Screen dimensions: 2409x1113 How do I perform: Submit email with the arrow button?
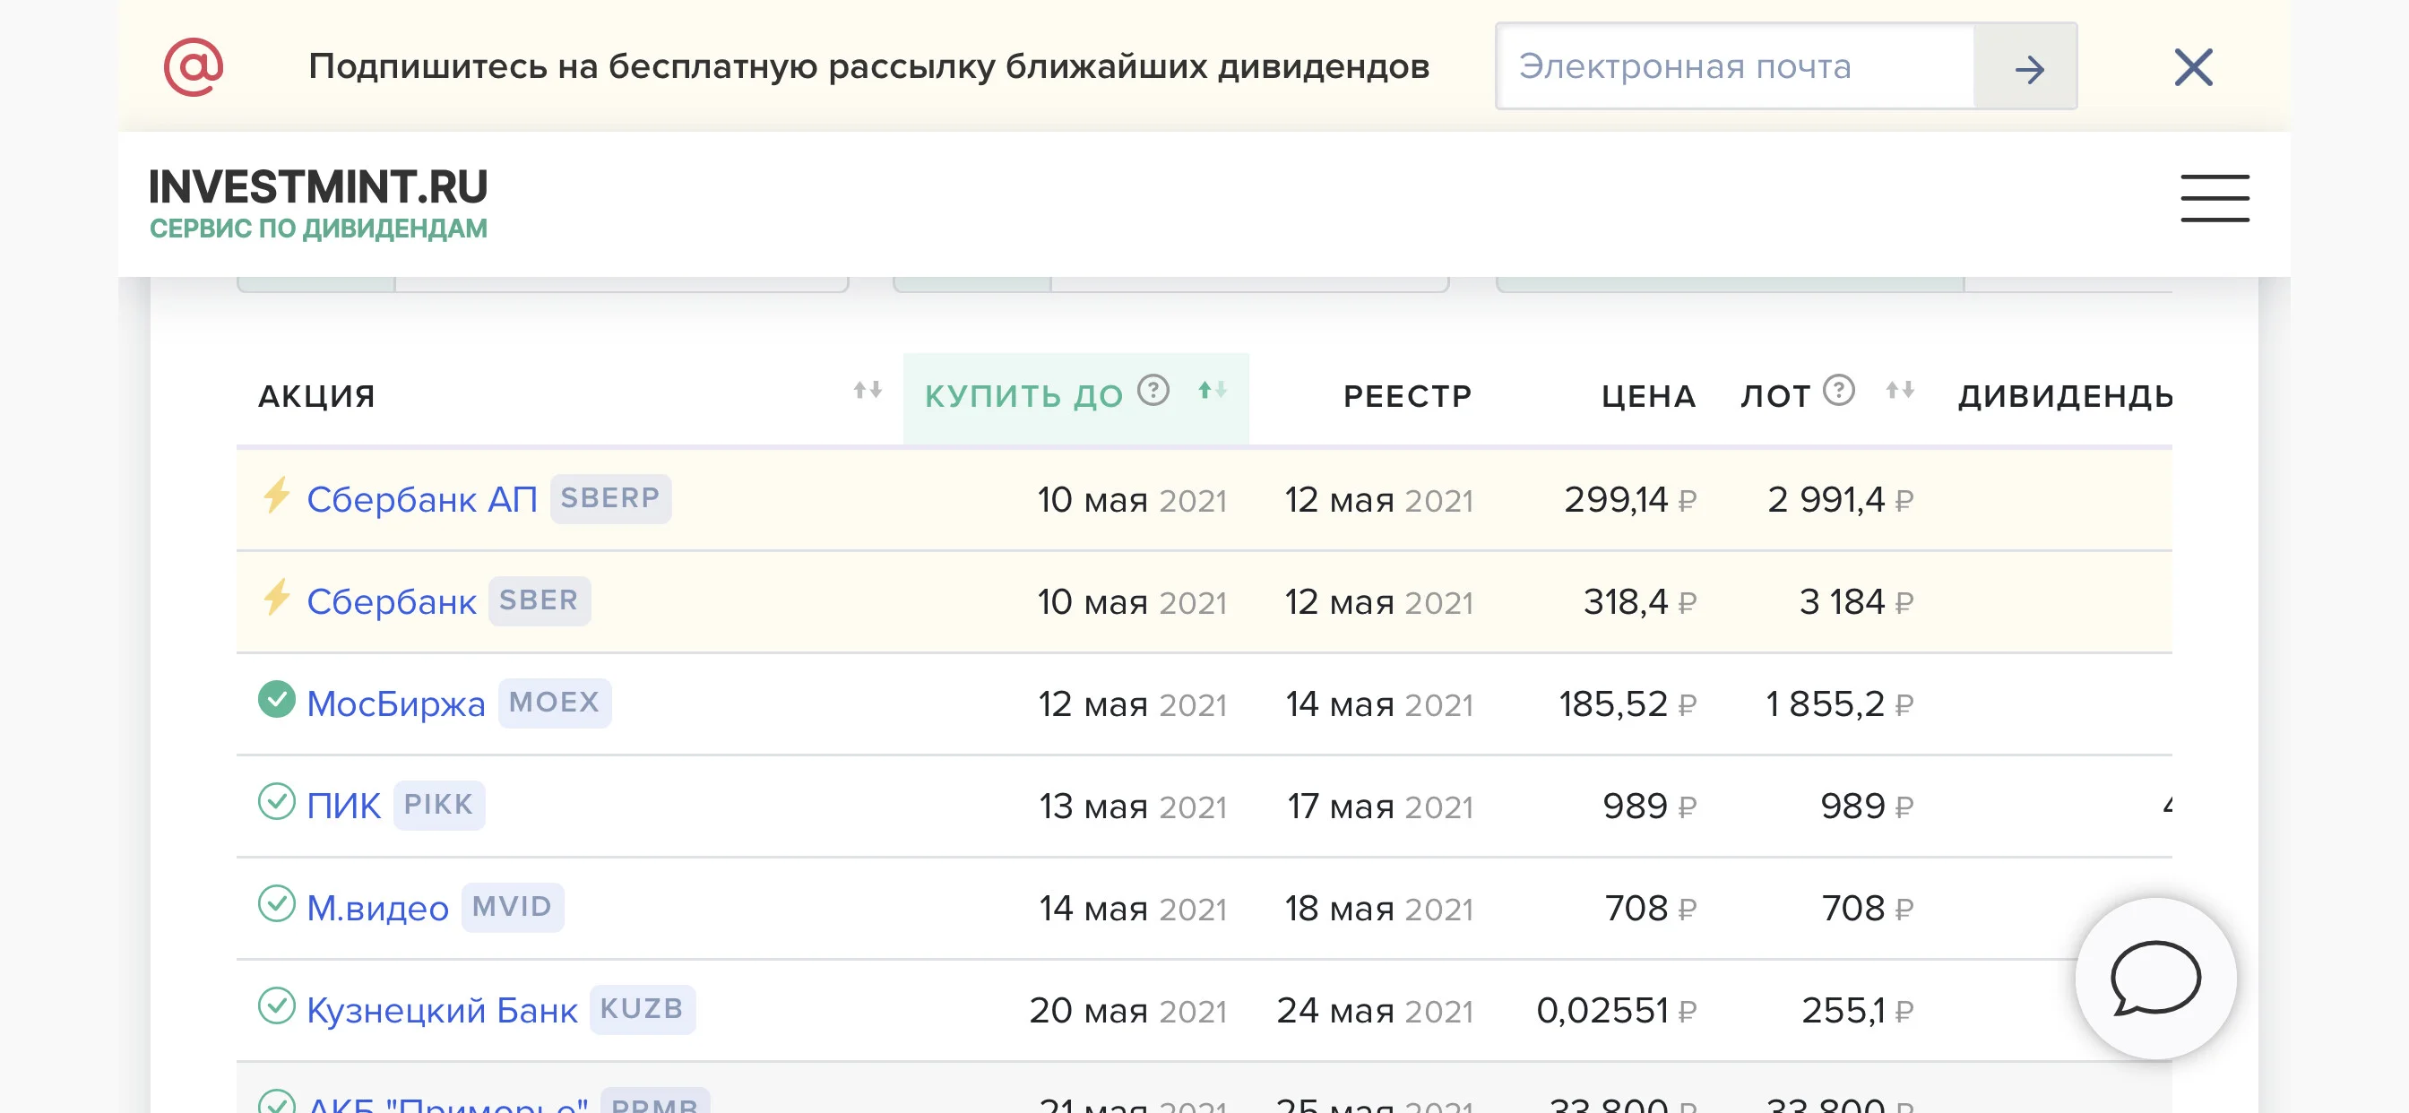2025,67
